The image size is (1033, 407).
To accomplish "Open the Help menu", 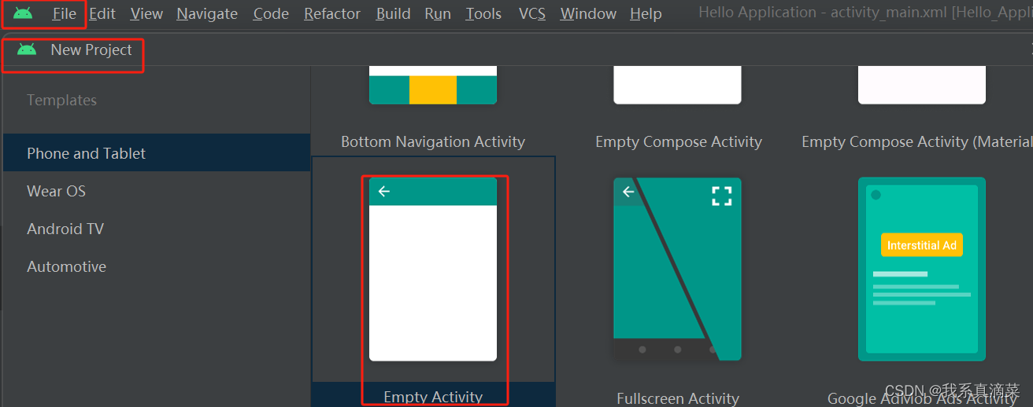I will point(646,14).
